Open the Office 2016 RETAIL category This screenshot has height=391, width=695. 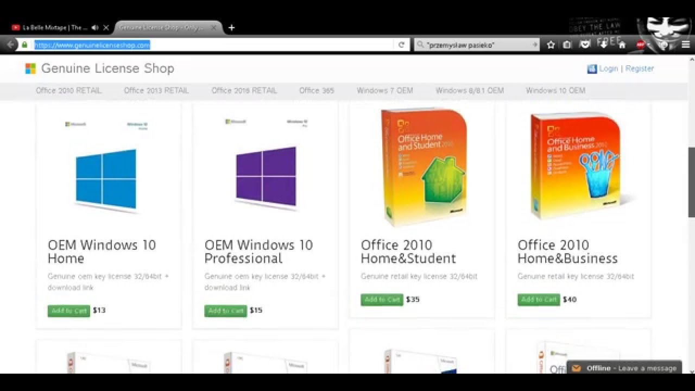[x=244, y=91]
